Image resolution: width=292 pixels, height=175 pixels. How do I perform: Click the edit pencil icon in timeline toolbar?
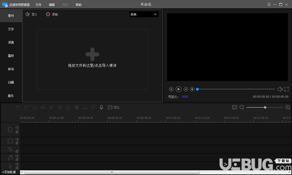click(35, 107)
